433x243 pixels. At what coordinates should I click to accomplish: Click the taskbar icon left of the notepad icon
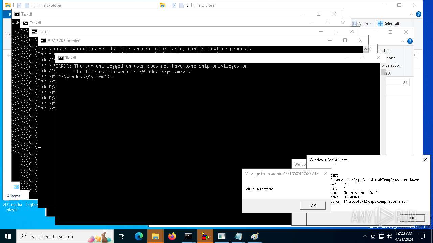(222, 236)
